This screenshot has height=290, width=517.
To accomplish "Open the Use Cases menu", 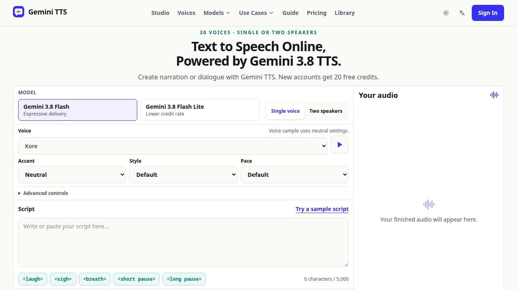I will [x=256, y=13].
